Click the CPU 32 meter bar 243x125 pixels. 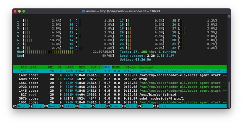click(x=195, y=48)
